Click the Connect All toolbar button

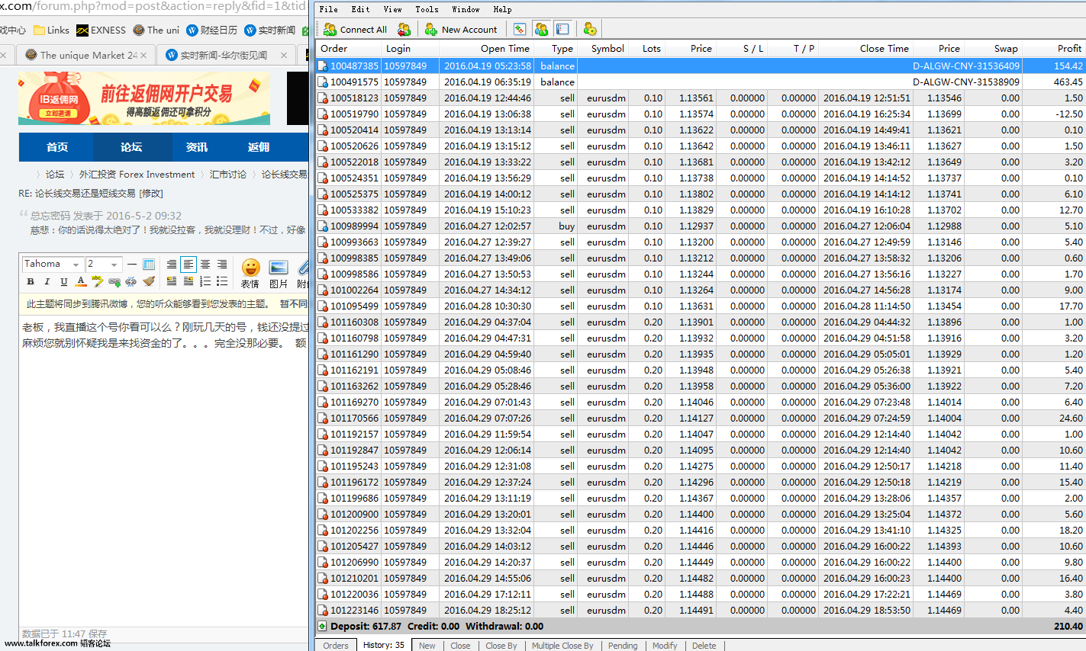click(356, 29)
